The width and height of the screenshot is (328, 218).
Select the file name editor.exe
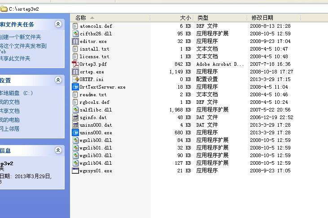coord(93,41)
